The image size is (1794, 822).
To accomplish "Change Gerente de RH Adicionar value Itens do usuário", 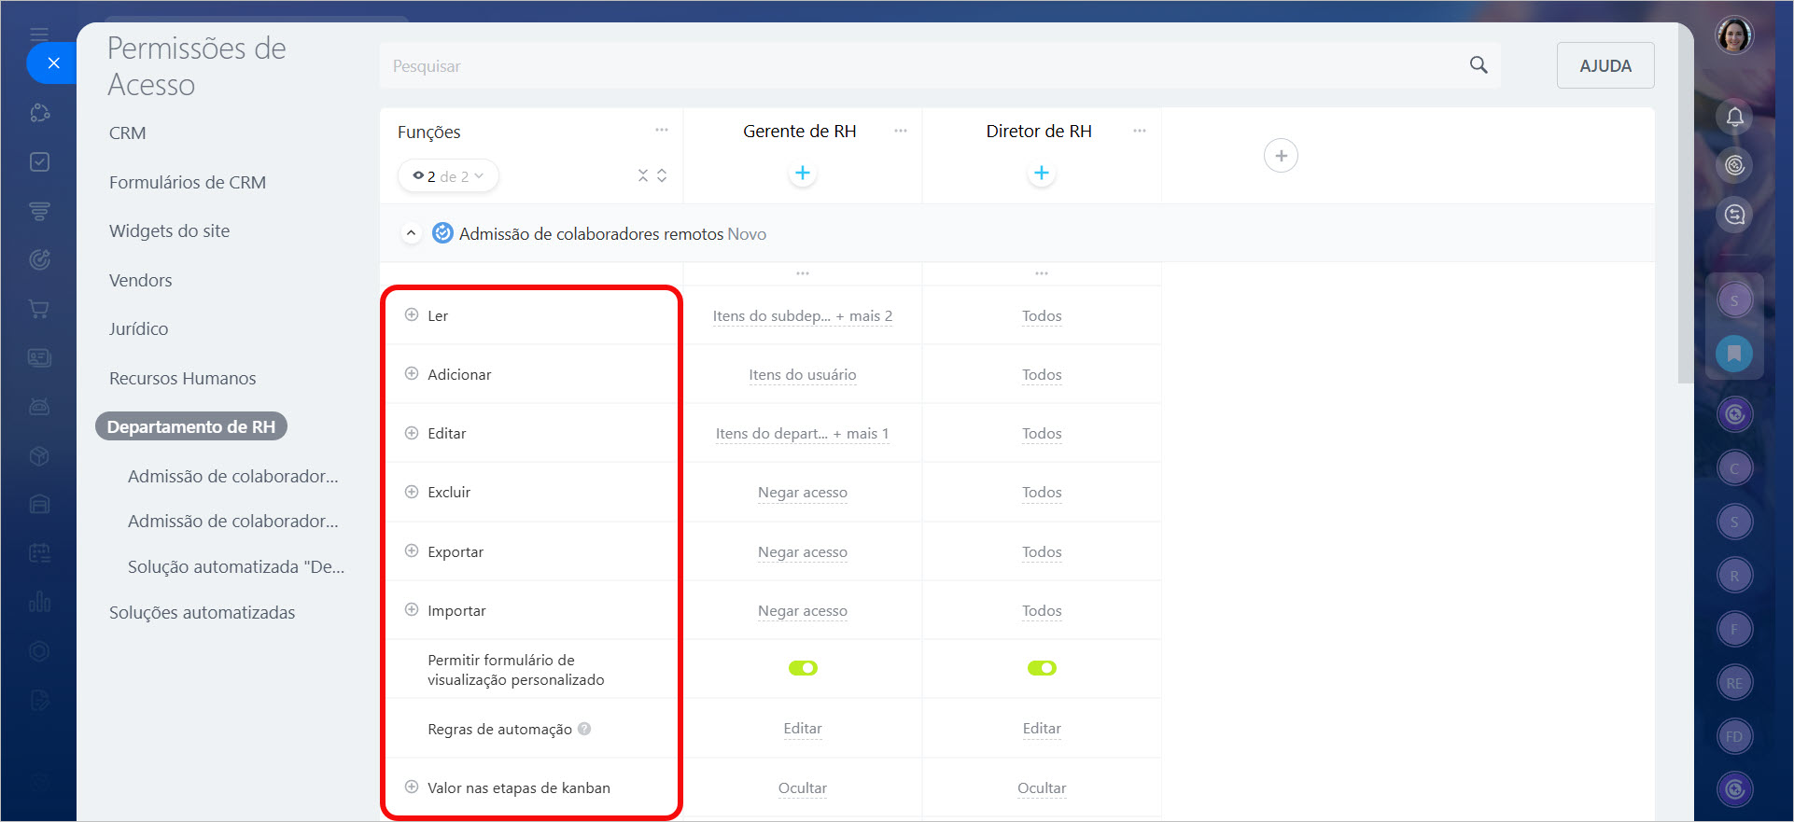I will 803,374.
